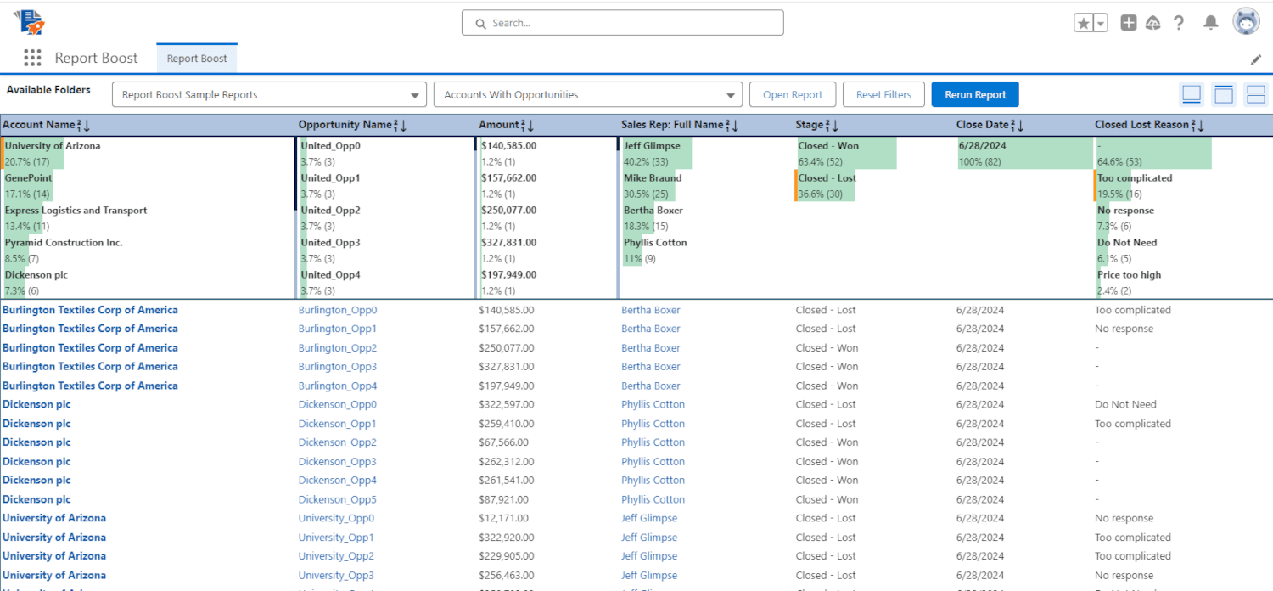Open the Dickenson_Opp2 opportunity link
The width and height of the screenshot is (1273, 591).
[338, 442]
